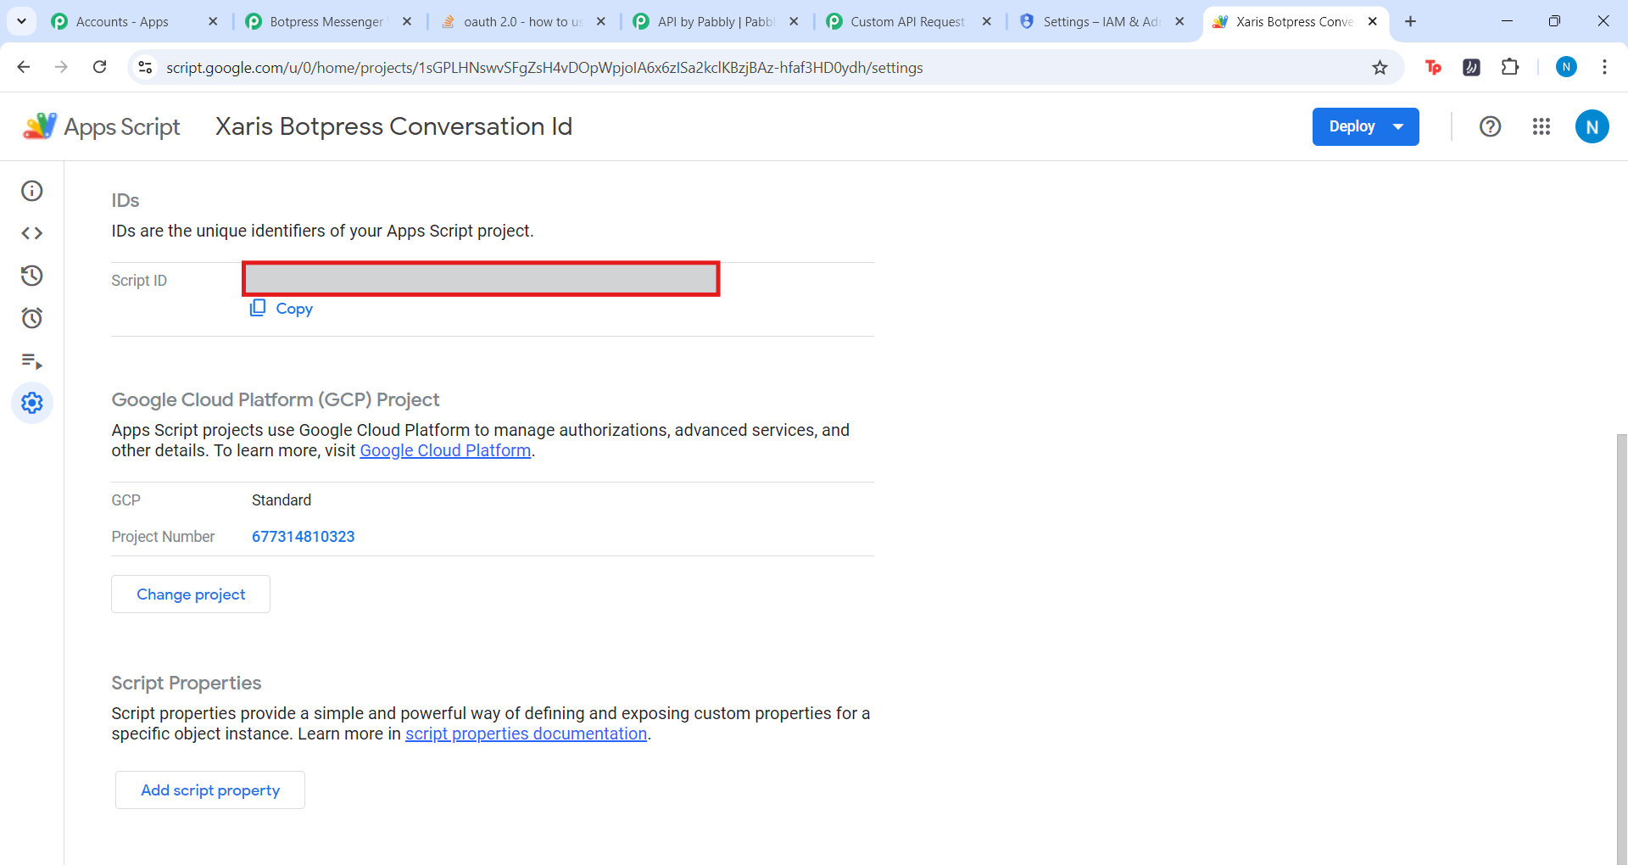Close the Botpress Messenger tab
1628x865 pixels.
[407, 21]
